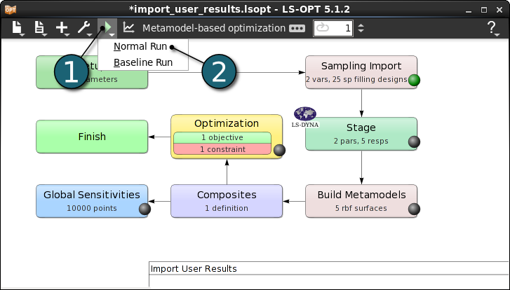
Task: Choose Normal Run from menu
Action: pos(140,46)
